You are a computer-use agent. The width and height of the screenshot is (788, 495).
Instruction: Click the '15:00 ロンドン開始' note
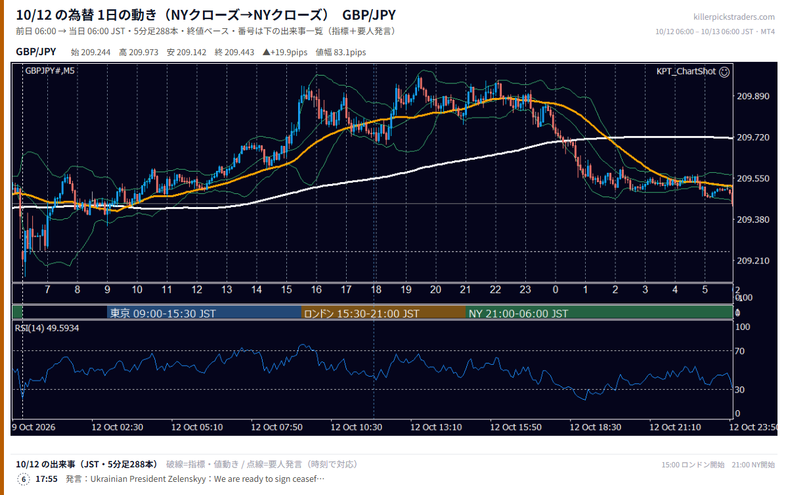(x=693, y=465)
